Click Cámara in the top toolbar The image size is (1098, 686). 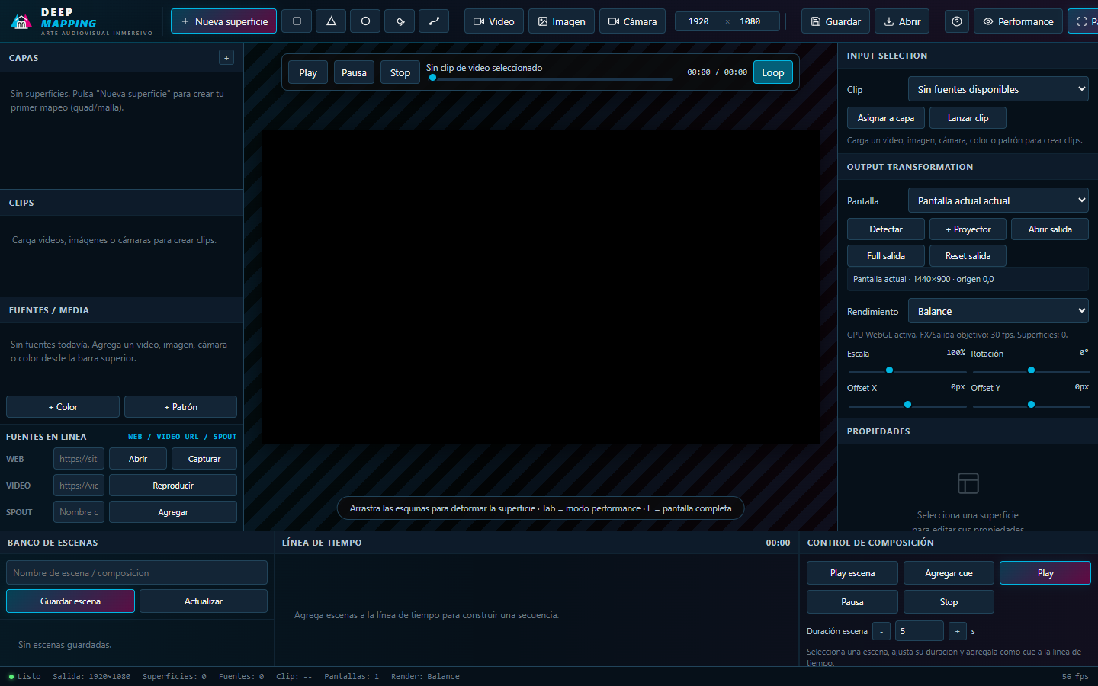click(632, 21)
